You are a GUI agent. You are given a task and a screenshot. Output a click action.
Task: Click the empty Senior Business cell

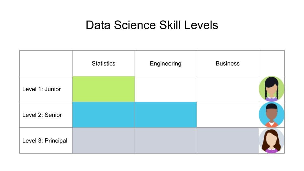pos(228,115)
